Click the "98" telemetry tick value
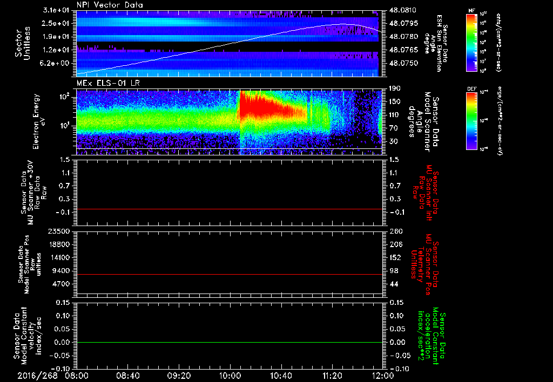The height and width of the screenshot is (382, 553). point(393,271)
